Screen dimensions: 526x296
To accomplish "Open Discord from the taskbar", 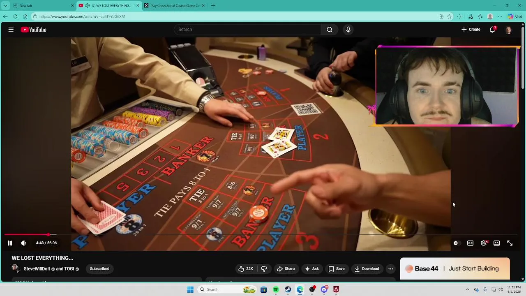I will [x=324, y=289].
